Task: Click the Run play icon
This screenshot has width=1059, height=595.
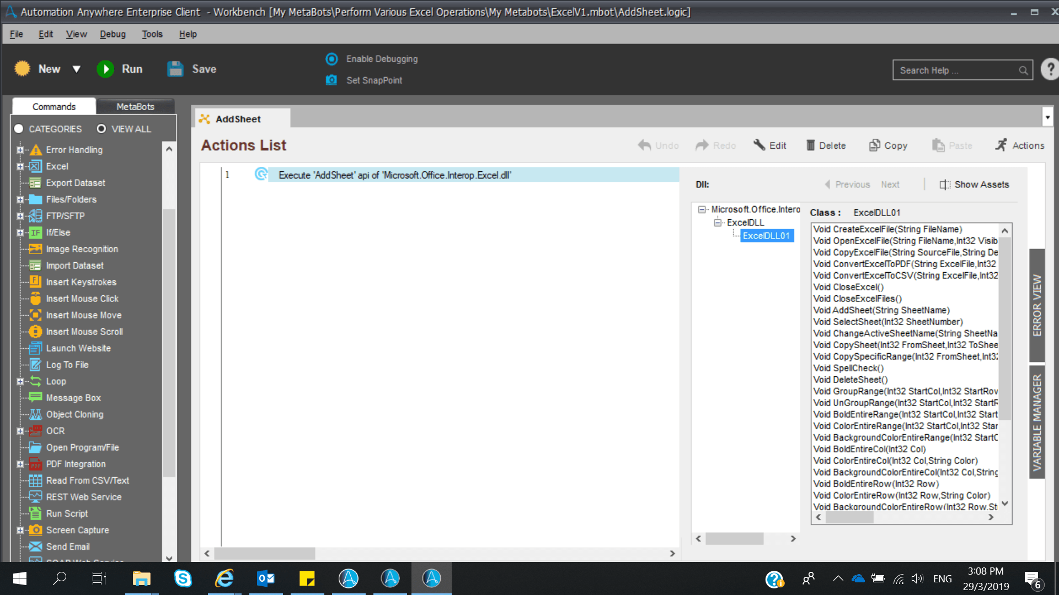Action: point(105,69)
